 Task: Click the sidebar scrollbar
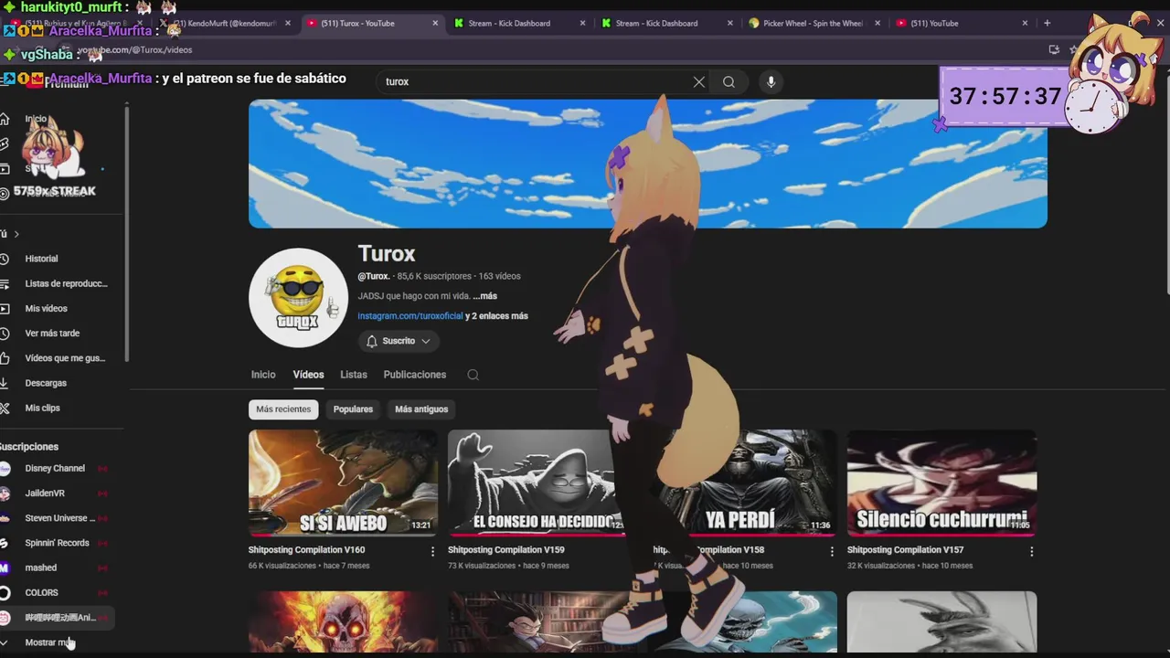127,233
